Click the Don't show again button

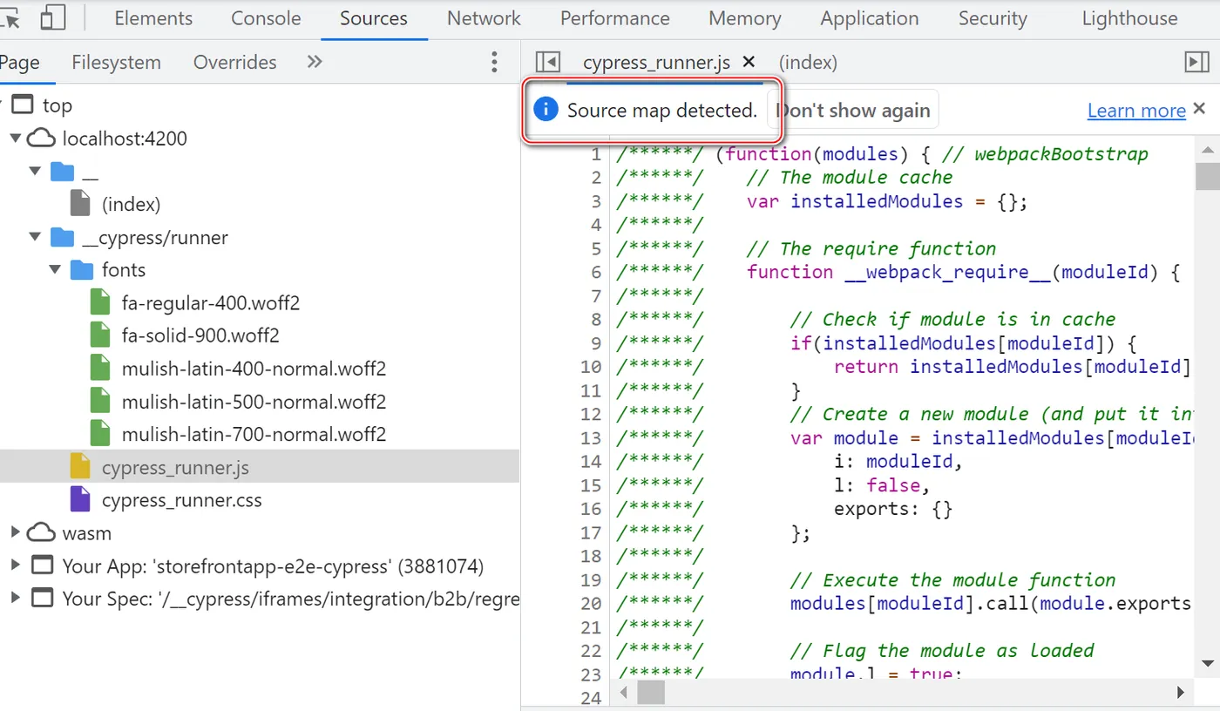tap(853, 111)
